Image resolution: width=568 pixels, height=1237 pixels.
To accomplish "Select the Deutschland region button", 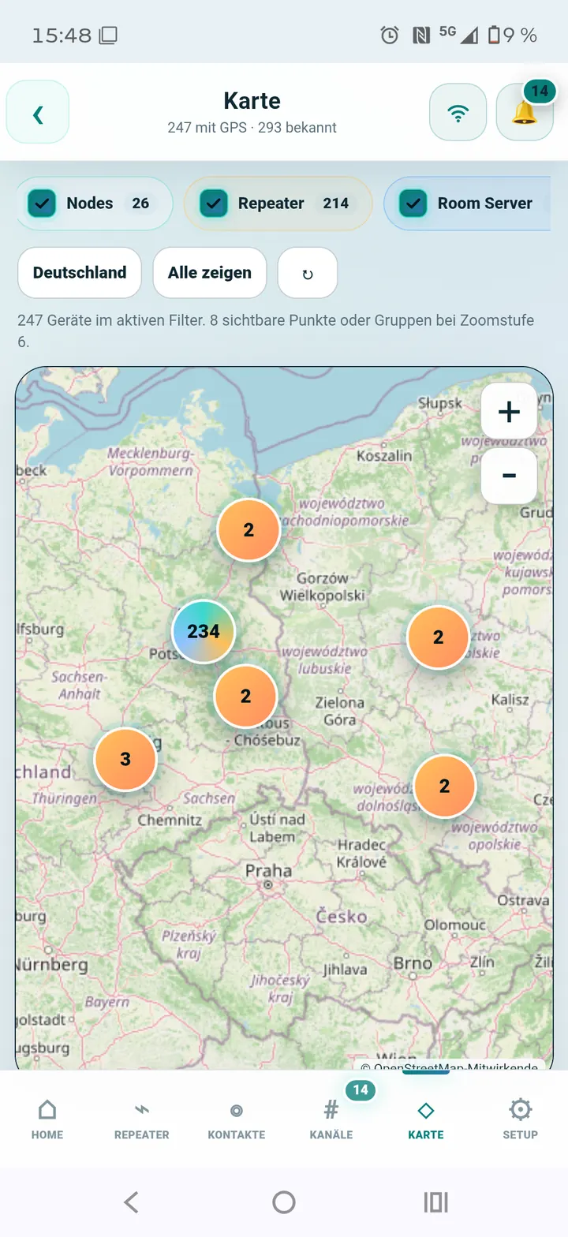I will click(80, 273).
